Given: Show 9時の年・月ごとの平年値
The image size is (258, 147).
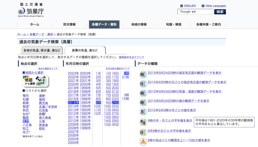Looking at the screenshot, I should (170, 121).
